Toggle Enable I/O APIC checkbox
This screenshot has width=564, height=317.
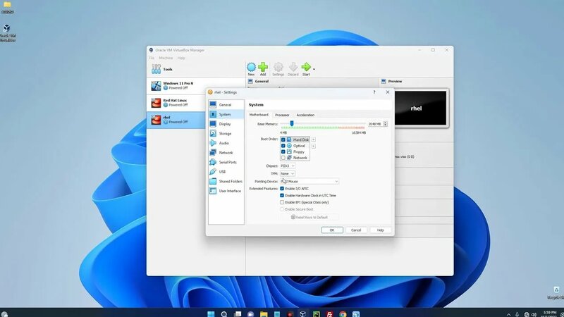coord(282,189)
